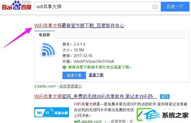The width and height of the screenshot is (191, 123).
Task: Click the 高速下载 button
Action: pyautogui.click(x=74, y=75)
